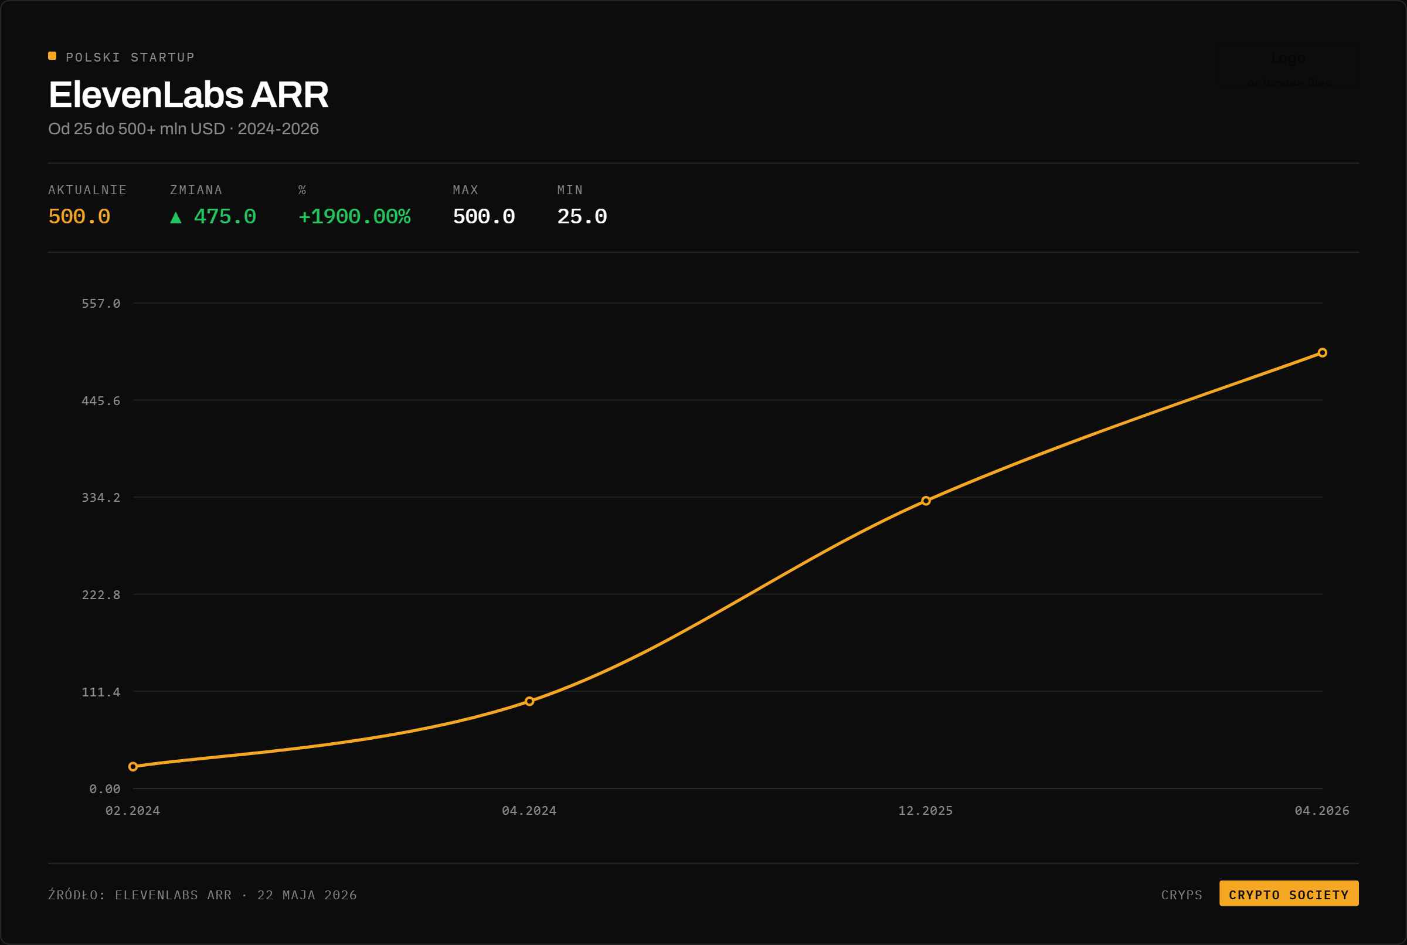Click the MIN header label
Image resolution: width=1407 pixels, height=945 pixels.
[570, 190]
